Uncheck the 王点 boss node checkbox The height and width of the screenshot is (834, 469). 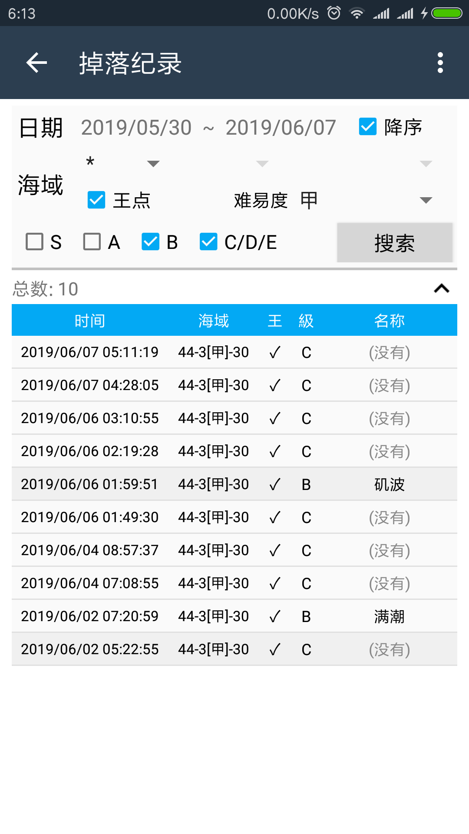[96, 200]
